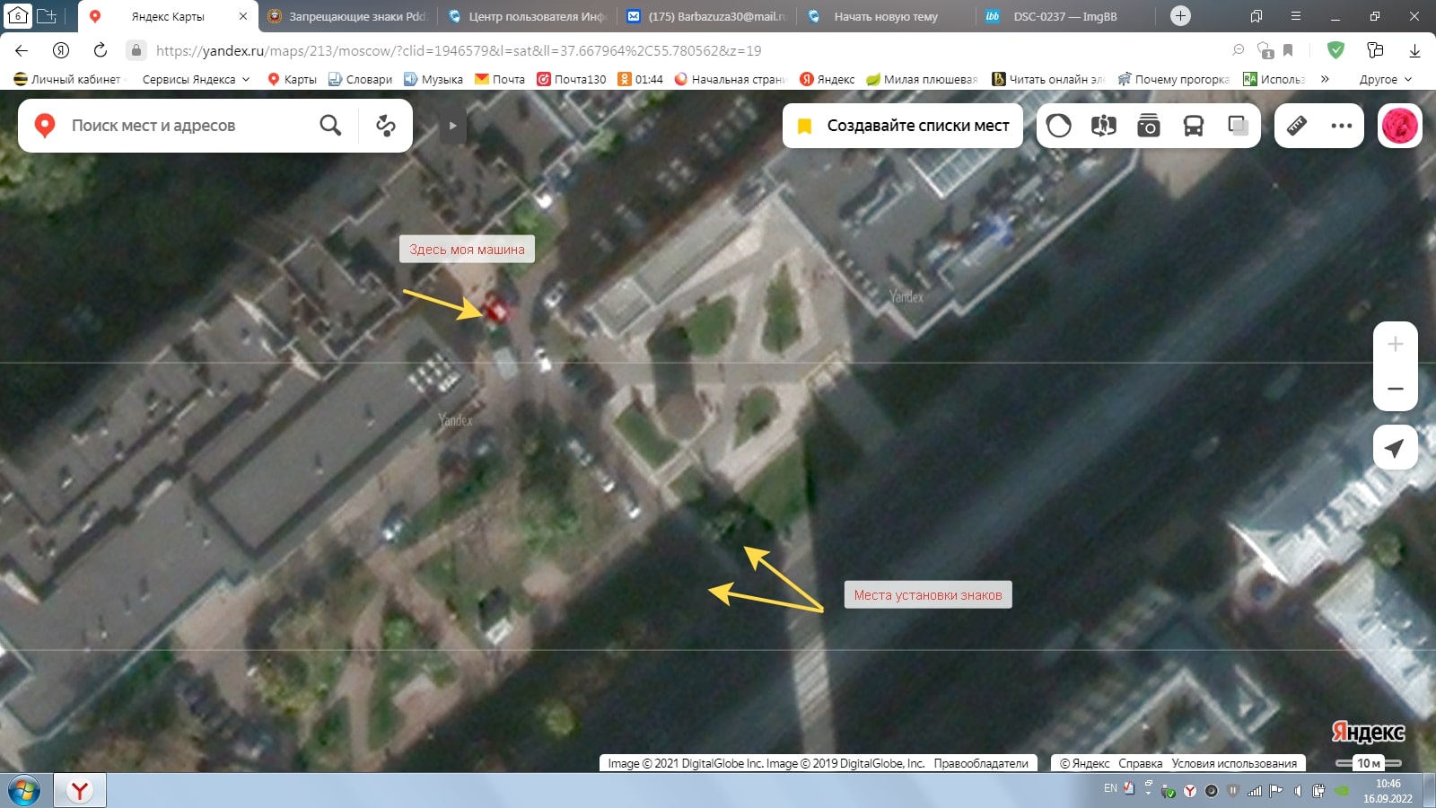Image resolution: width=1436 pixels, height=808 pixels.
Task: Zoom out the map with minus button
Action: coord(1396,389)
